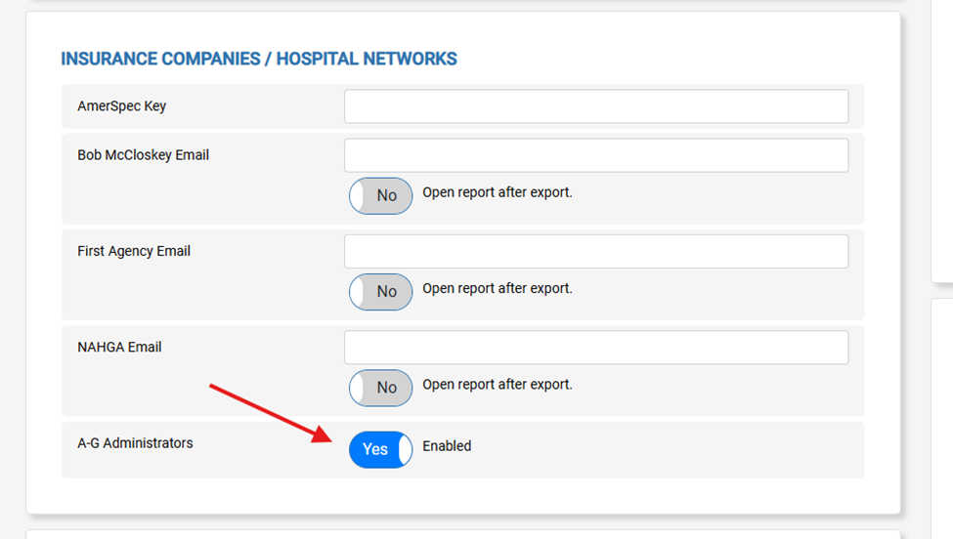
Task: Toggle Bob McCloskey open report switch
Action: coord(380,195)
